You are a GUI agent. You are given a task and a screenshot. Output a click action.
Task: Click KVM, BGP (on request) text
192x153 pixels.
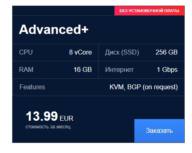click(x=144, y=87)
